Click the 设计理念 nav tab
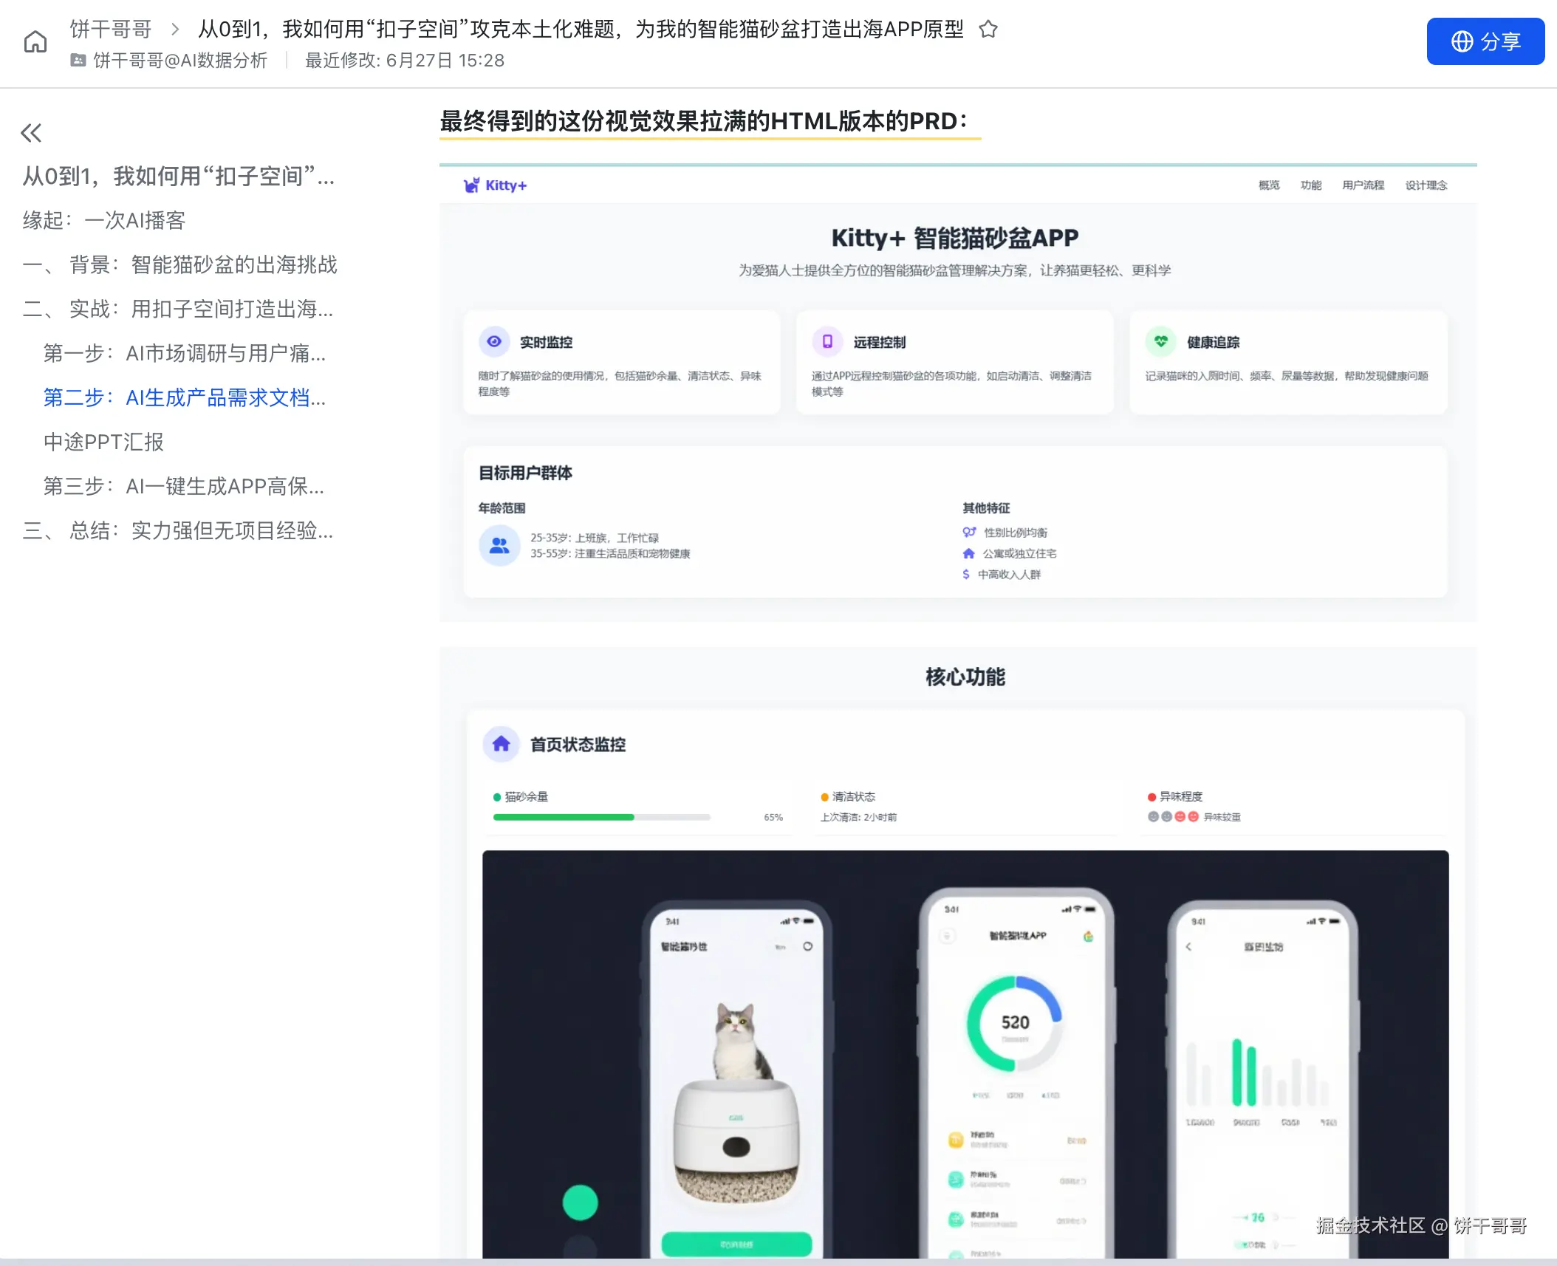The width and height of the screenshot is (1557, 1266). click(x=1426, y=185)
